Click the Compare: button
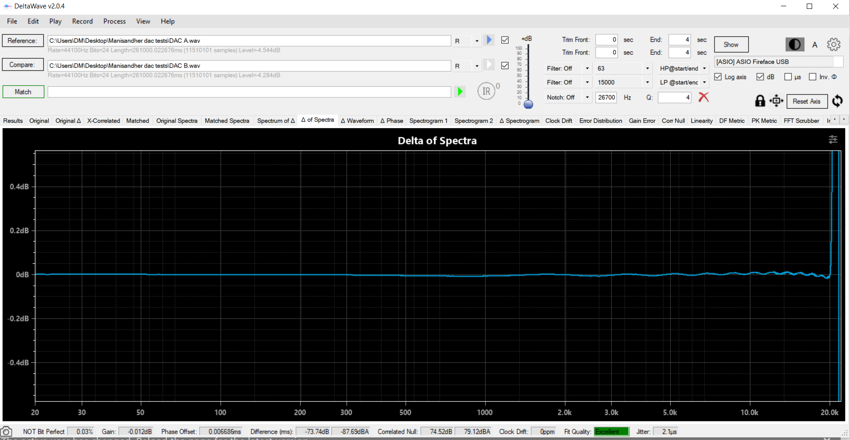 tap(23, 65)
